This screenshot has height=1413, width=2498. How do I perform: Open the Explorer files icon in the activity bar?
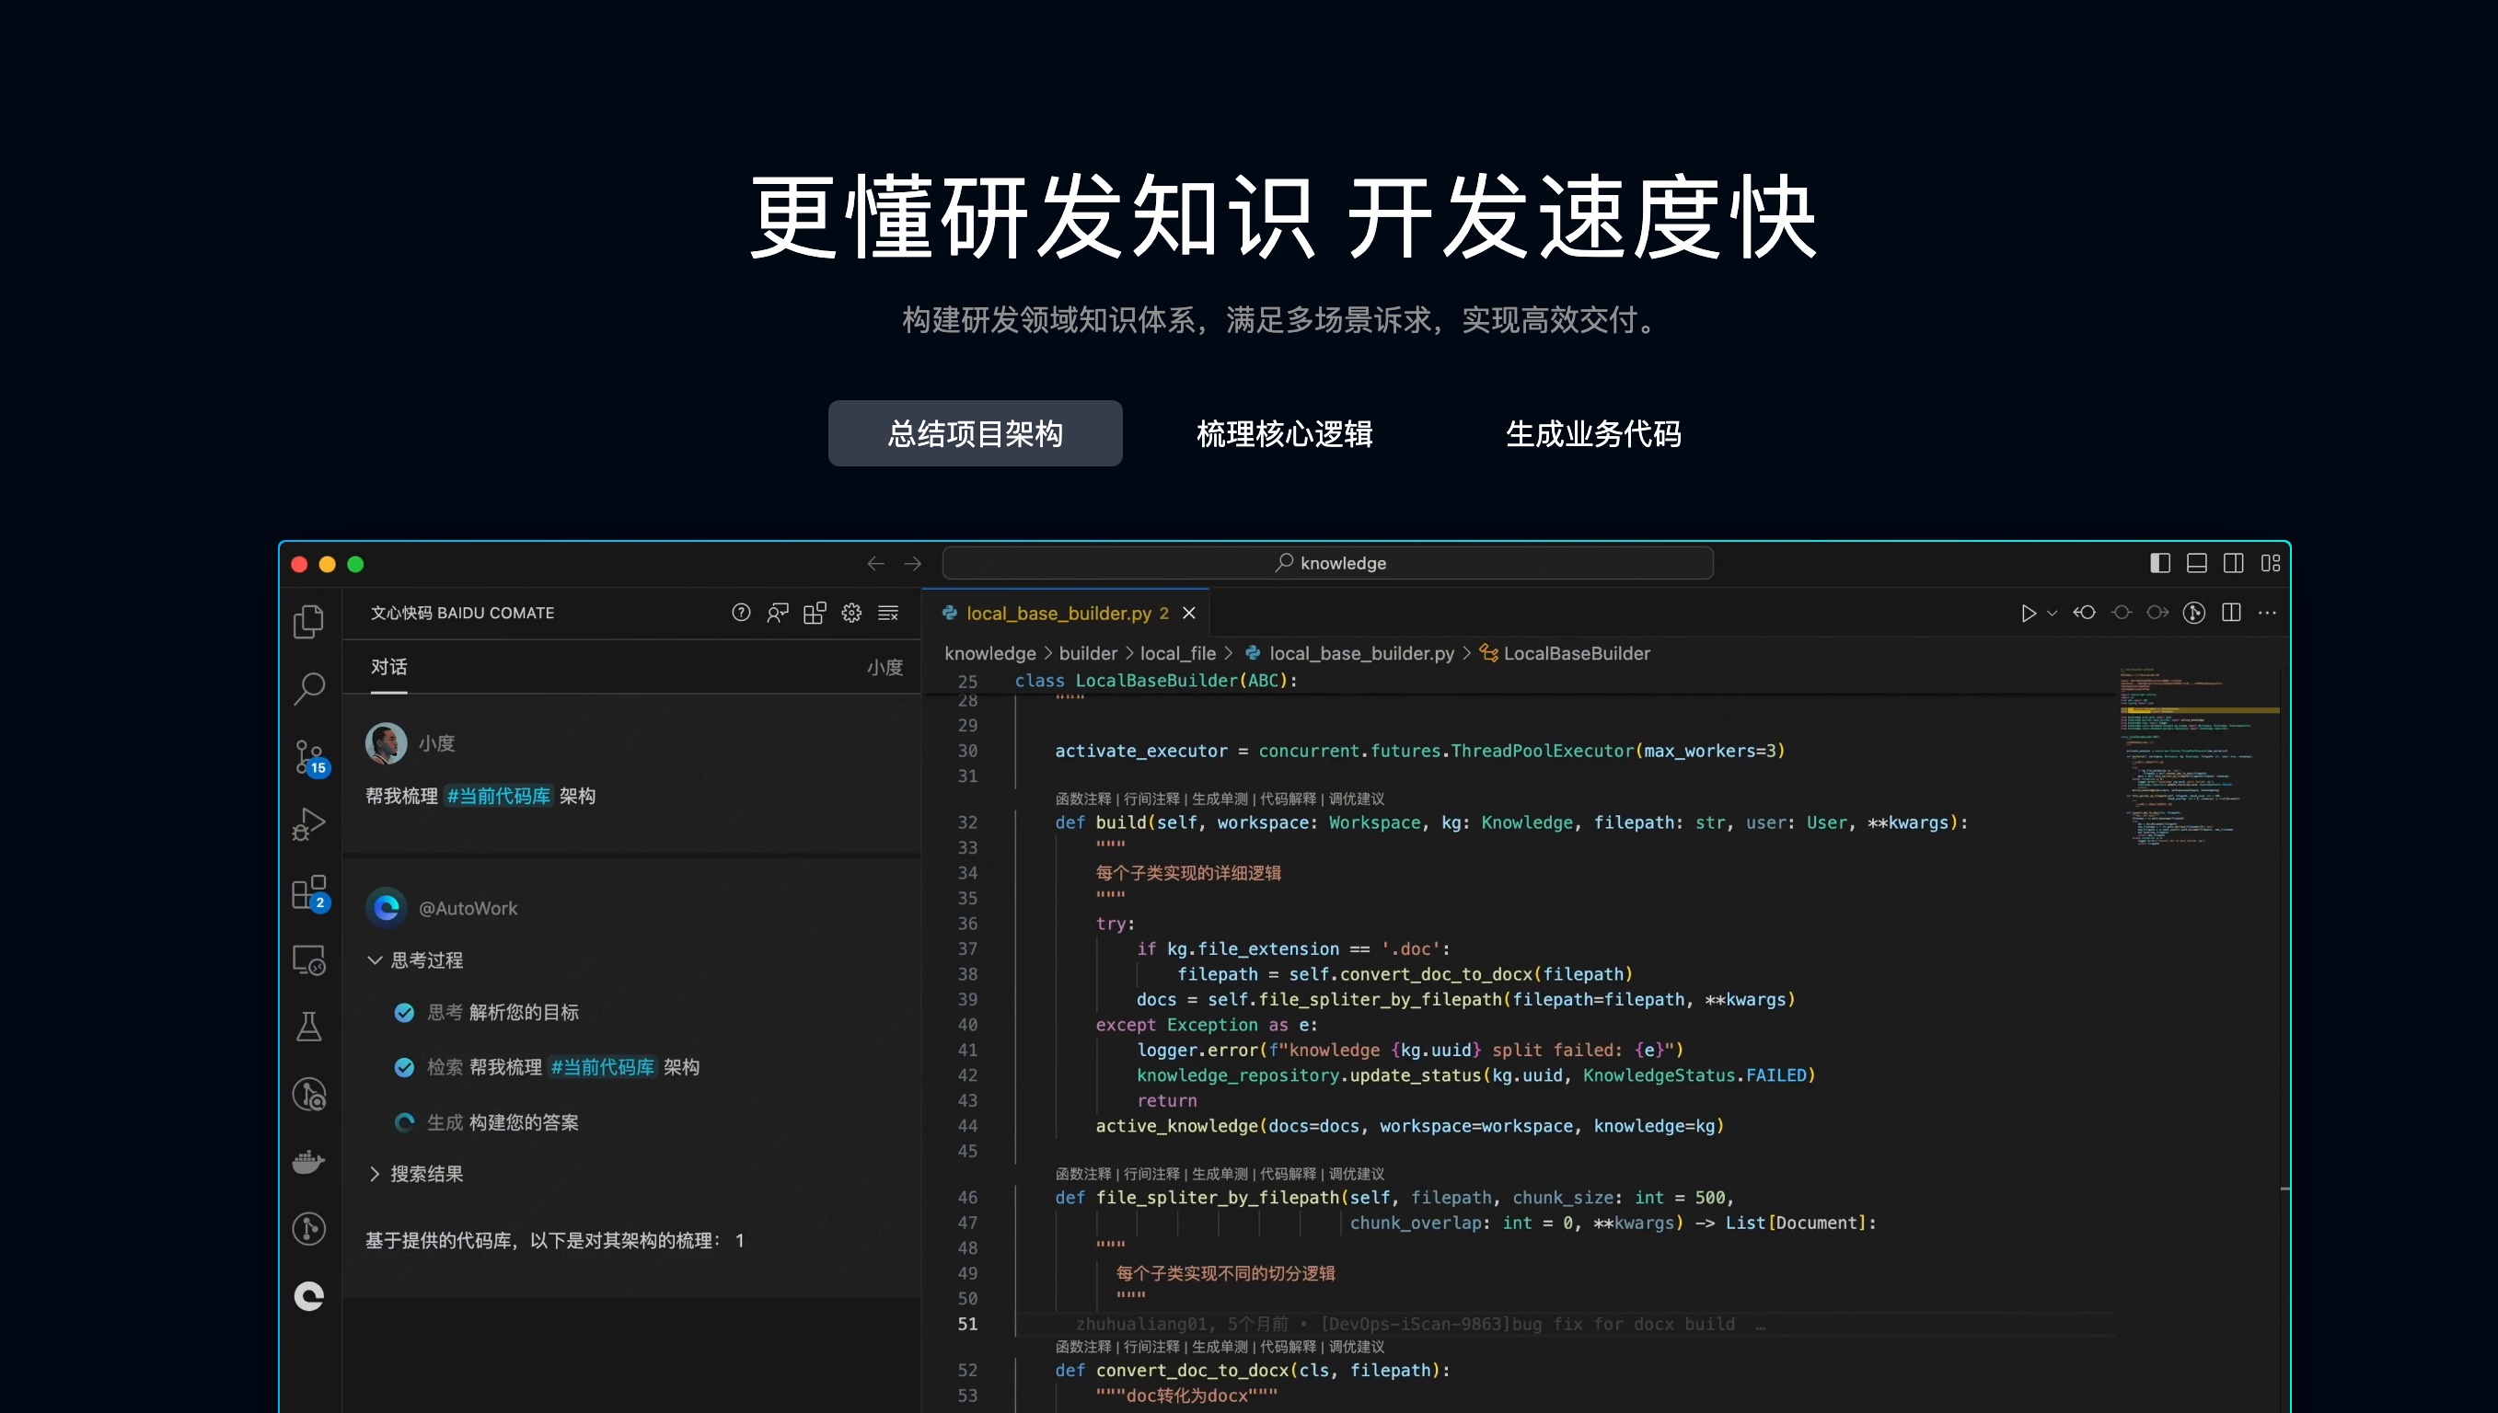[308, 621]
